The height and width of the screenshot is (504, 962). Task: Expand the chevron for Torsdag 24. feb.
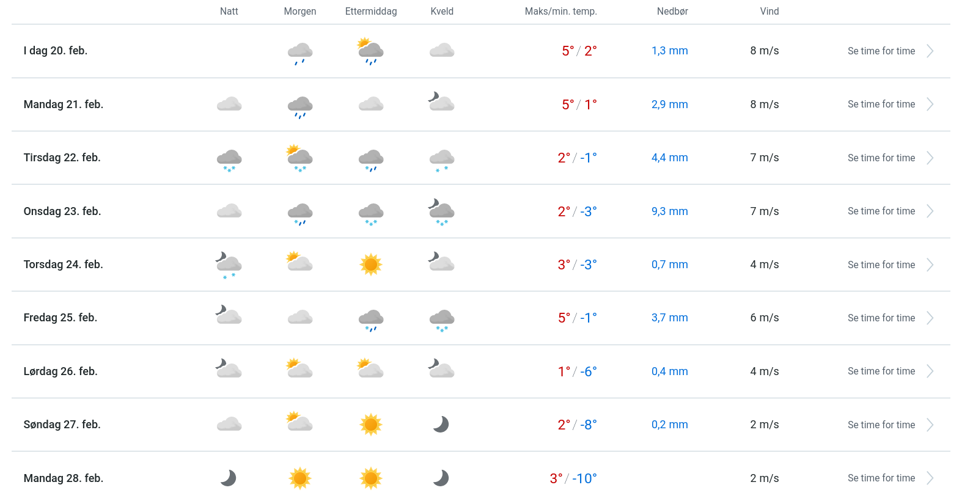(930, 265)
